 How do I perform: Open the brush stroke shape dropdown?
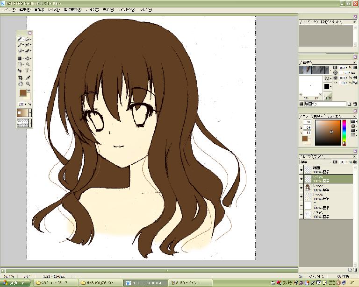click(327, 78)
